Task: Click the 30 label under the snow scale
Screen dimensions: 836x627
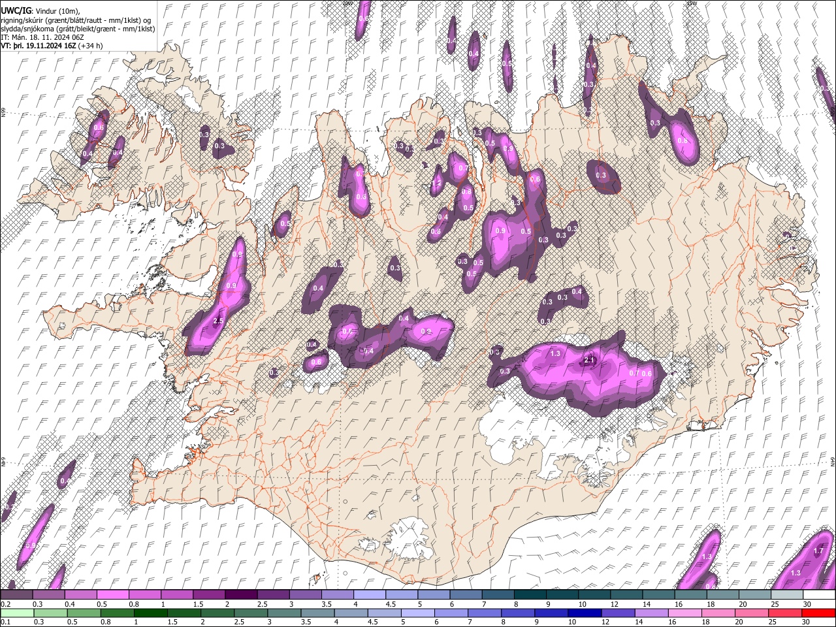Action: [x=807, y=604]
